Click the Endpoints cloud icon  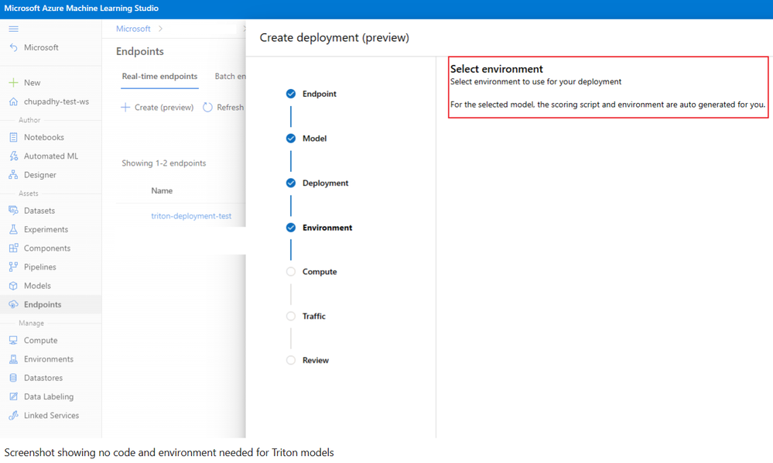pos(13,304)
